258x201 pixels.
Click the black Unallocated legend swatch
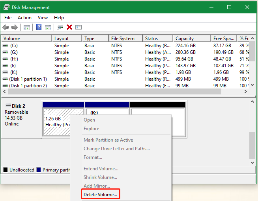pos(6,170)
